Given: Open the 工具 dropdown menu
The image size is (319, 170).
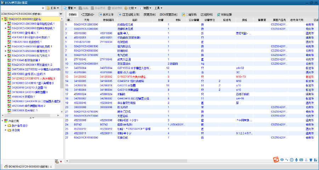Looking at the screenshot, I should [158, 8].
